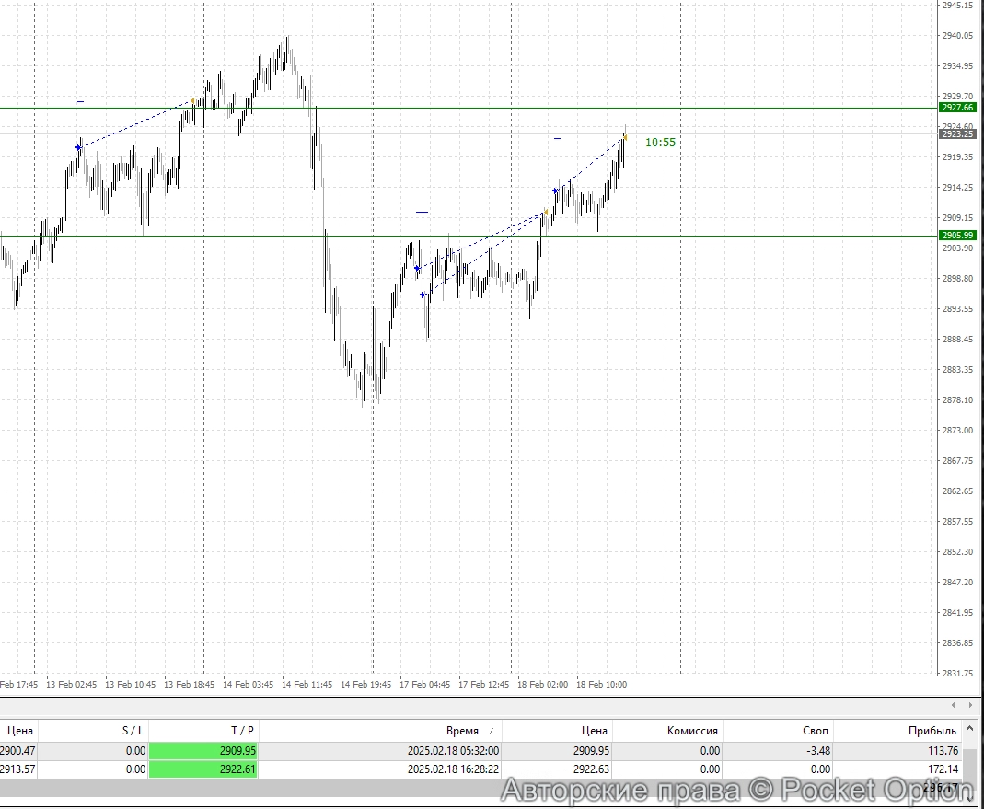Open sorting on the Прибыль column header
Viewport: 984px width, 809px height.
(x=933, y=730)
